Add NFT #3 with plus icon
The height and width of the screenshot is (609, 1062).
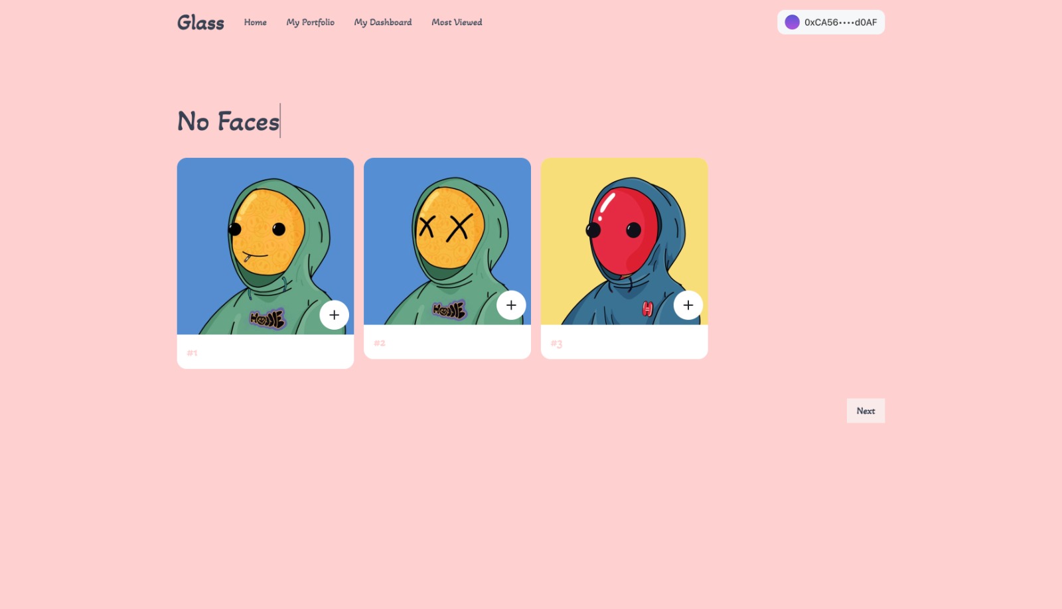point(688,305)
